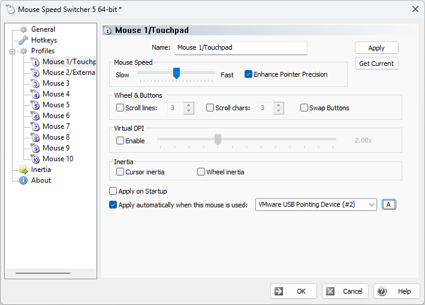Increase Scroll chars with up arrow
Screen dimensions: 425x305
pyautogui.click(x=279, y=105)
